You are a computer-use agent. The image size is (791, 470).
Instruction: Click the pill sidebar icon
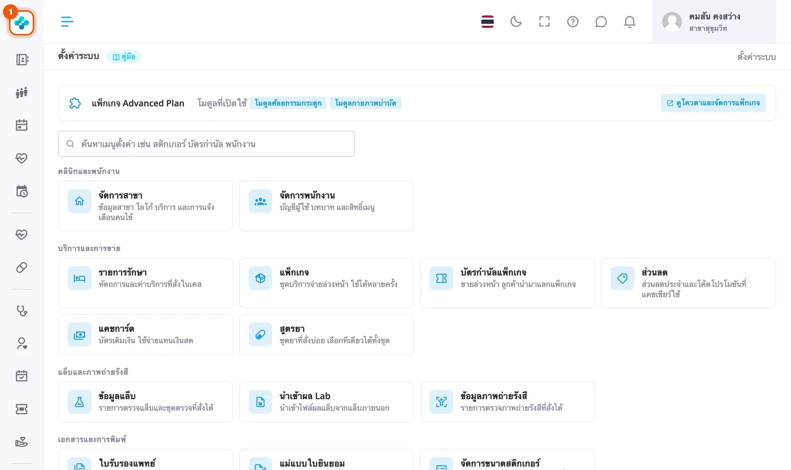click(x=22, y=267)
